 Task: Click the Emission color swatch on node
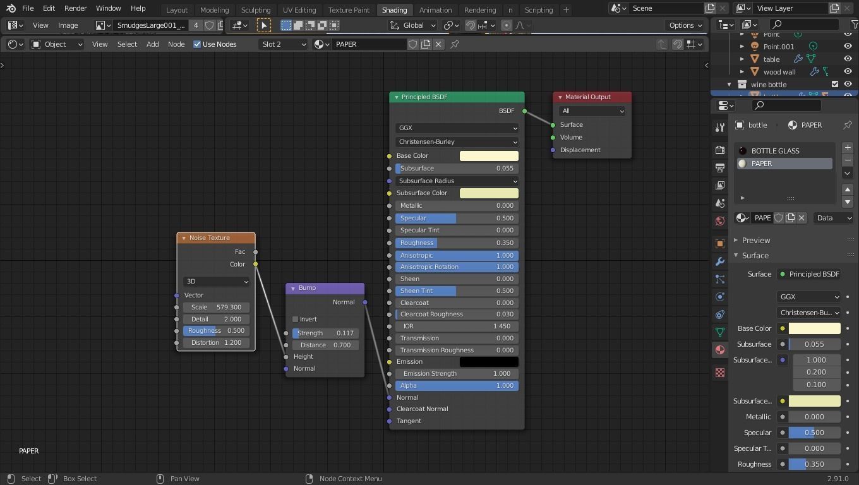489,362
